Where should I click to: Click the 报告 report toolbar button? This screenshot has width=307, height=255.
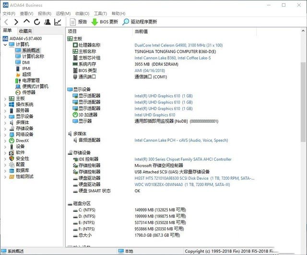pyautogui.click(x=79, y=22)
